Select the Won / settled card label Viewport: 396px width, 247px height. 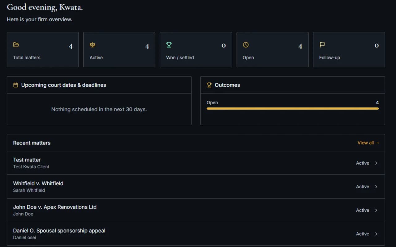coord(180,57)
